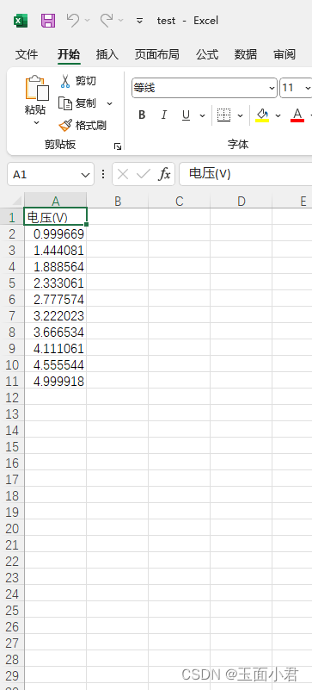Toggle Bold formatting
This screenshot has width=312, height=690.
click(x=142, y=115)
